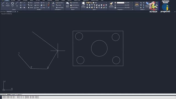Click the white color swatch in Properties
Screen dimensions: 176x99
coord(120,3)
